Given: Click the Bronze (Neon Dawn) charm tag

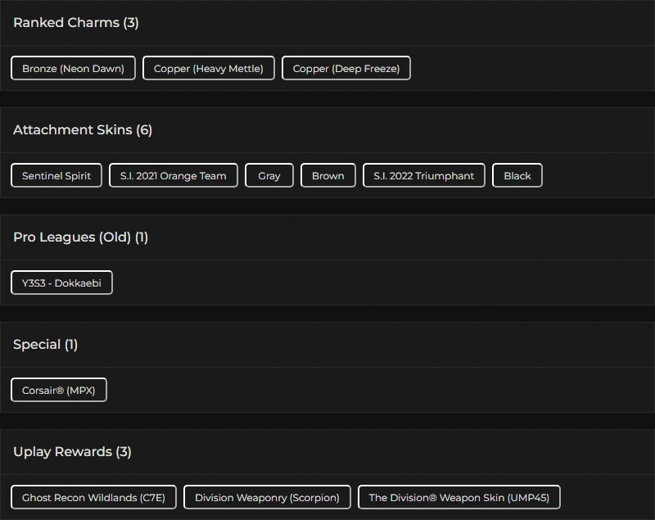Looking at the screenshot, I should tap(73, 69).
